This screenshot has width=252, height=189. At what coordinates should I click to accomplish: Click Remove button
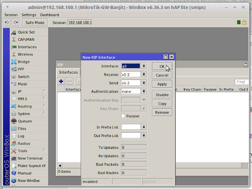[x=162, y=113]
